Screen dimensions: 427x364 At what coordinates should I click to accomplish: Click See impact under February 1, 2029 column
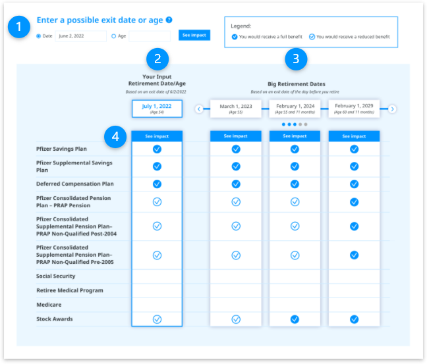[x=354, y=136]
